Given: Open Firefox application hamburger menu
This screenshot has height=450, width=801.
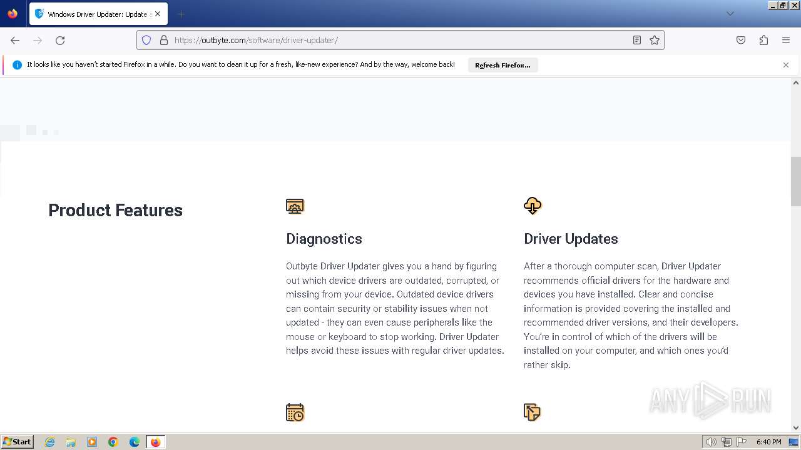Looking at the screenshot, I should click(x=786, y=40).
